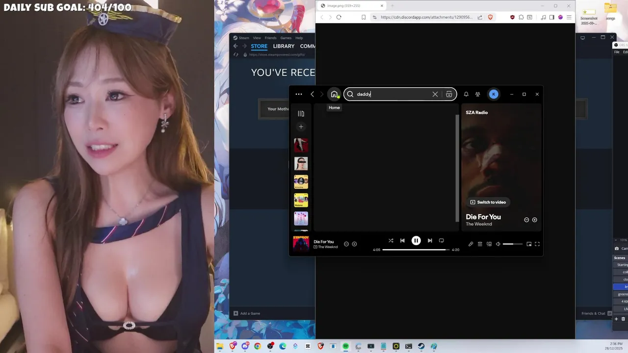Image resolution: width=628 pixels, height=353 pixels.
Task: Open Spotify profile avatar K
Action: click(494, 94)
